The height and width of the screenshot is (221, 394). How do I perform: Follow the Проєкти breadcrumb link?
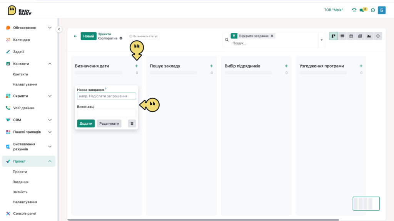104,34
